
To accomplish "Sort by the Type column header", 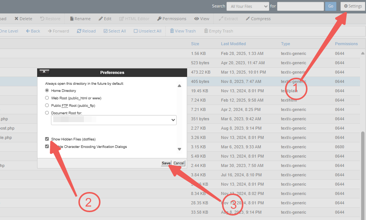I will pos(285,44).
